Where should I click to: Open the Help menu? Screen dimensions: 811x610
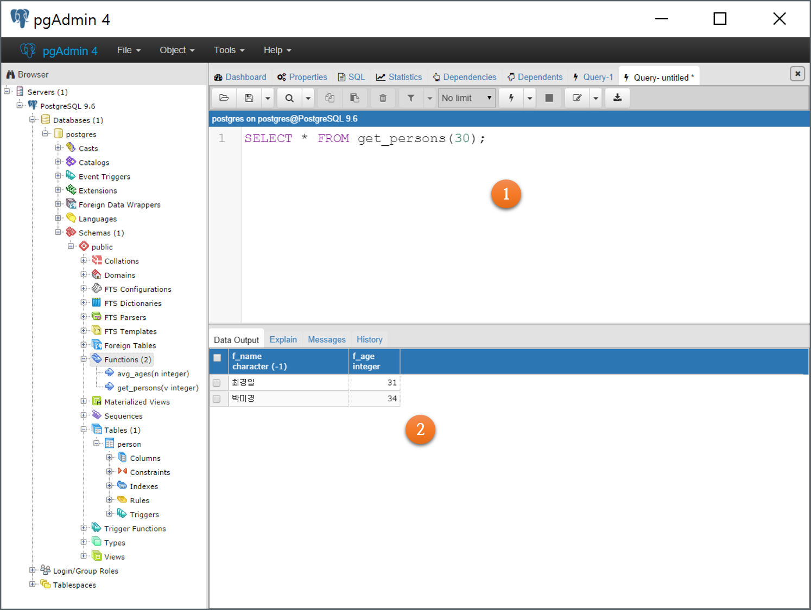[277, 50]
